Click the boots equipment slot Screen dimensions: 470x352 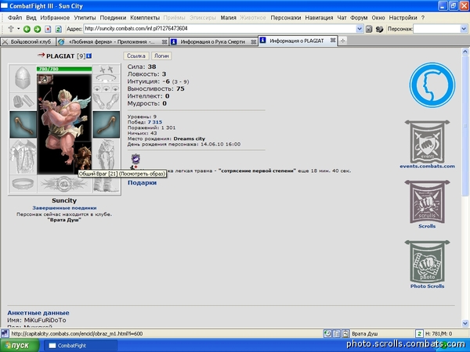[106, 184]
